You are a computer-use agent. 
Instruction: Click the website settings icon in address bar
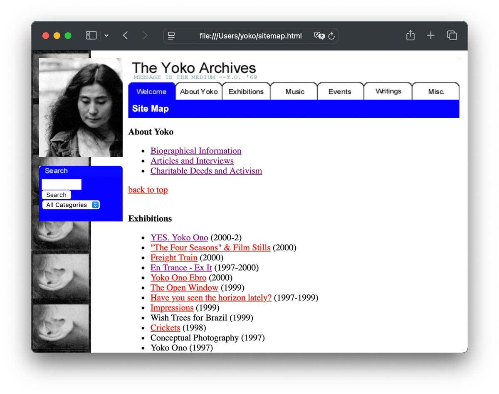click(x=170, y=36)
